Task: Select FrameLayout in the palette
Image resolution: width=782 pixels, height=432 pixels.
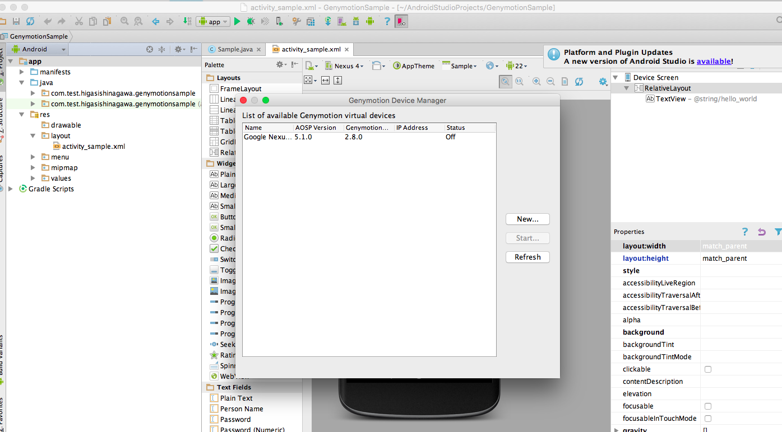Action: pyautogui.click(x=236, y=89)
